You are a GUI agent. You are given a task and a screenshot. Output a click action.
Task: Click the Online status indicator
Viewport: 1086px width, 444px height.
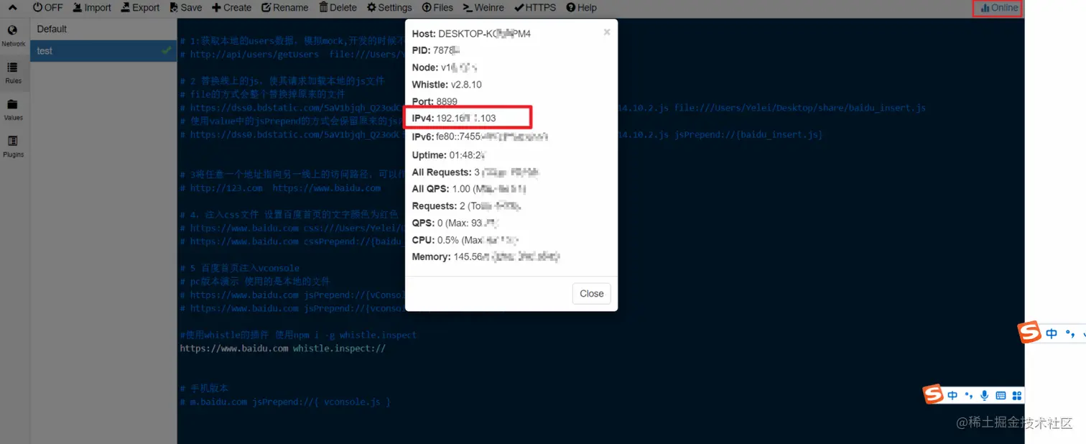pos(1000,8)
